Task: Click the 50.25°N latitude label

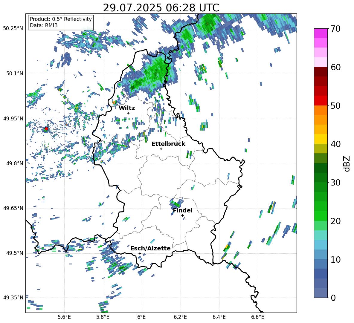Action: click(13, 29)
